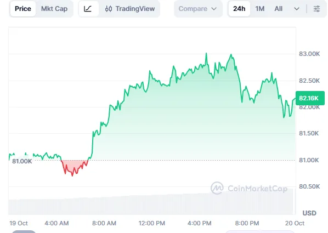Click the 12:00 PM time axis label
The image size is (328, 233).
(x=151, y=223)
